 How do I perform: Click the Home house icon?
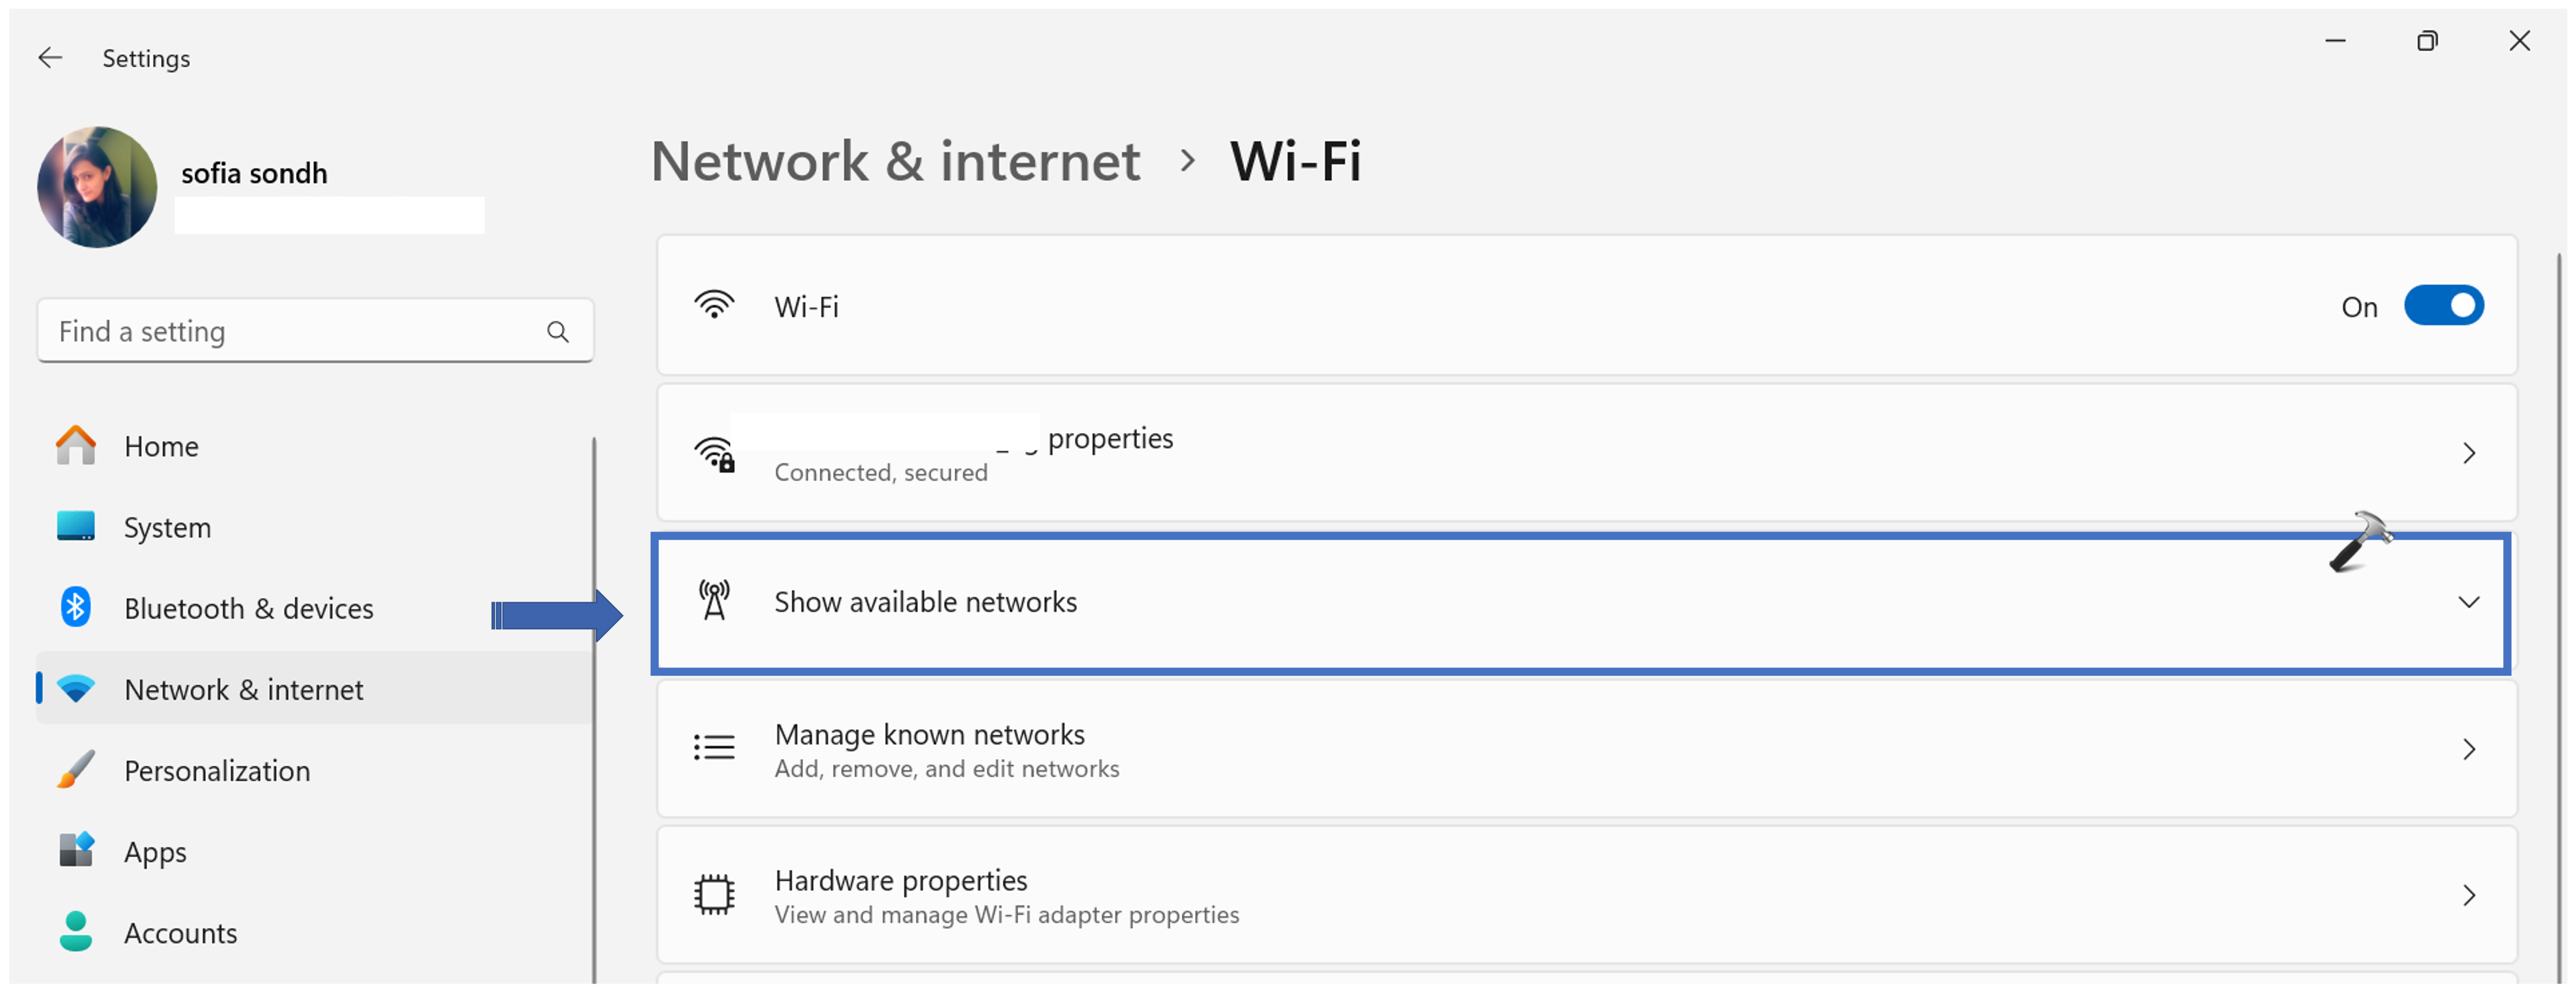click(x=76, y=446)
